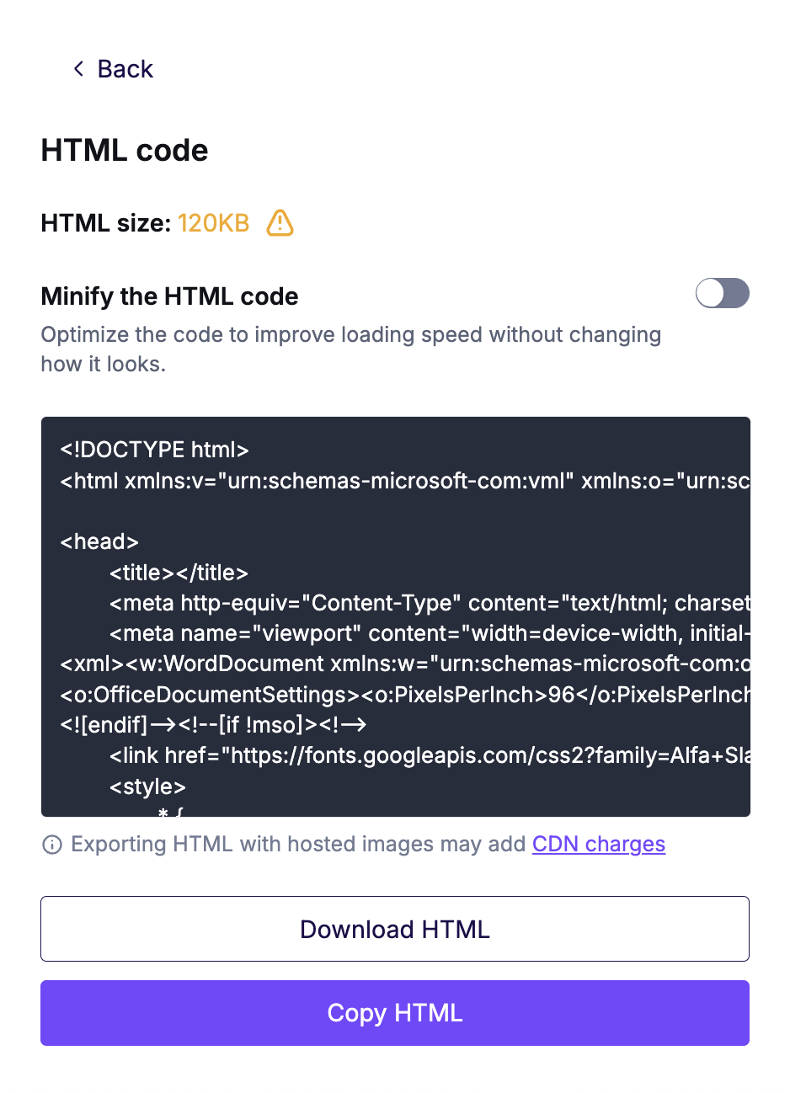The width and height of the screenshot is (790, 1093).
Task: Click the Minify the HTML code label
Action: click(169, 296)
